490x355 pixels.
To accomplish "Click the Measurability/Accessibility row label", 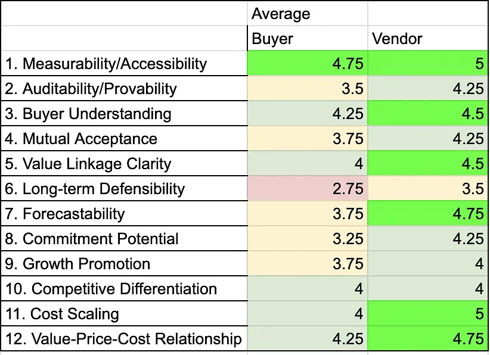I will click(x=123, y=64).
